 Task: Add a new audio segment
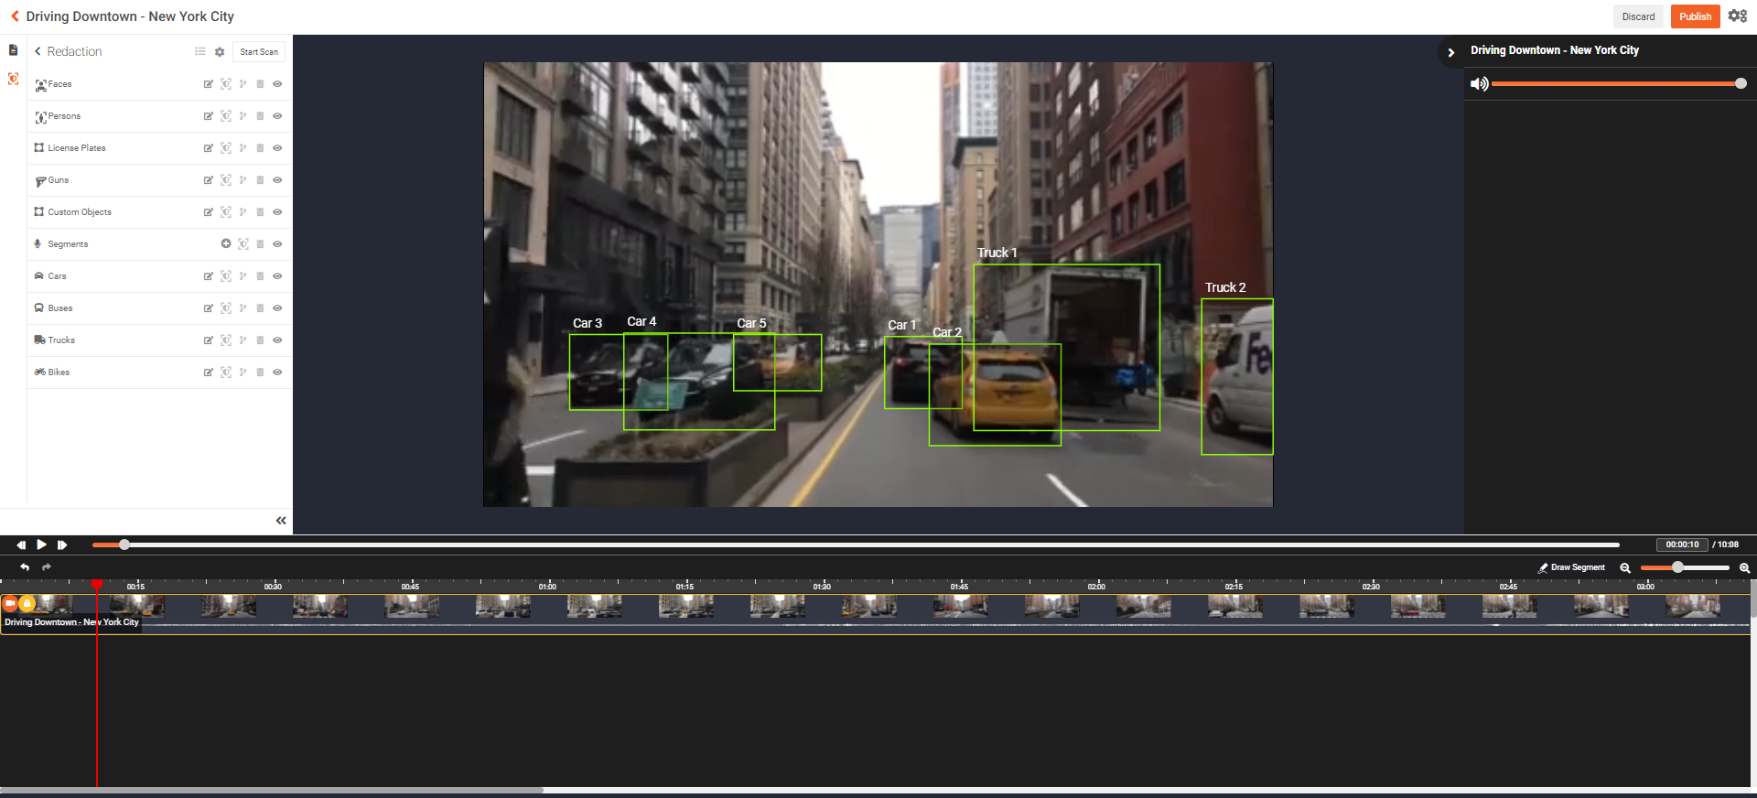tap(226, 243)
